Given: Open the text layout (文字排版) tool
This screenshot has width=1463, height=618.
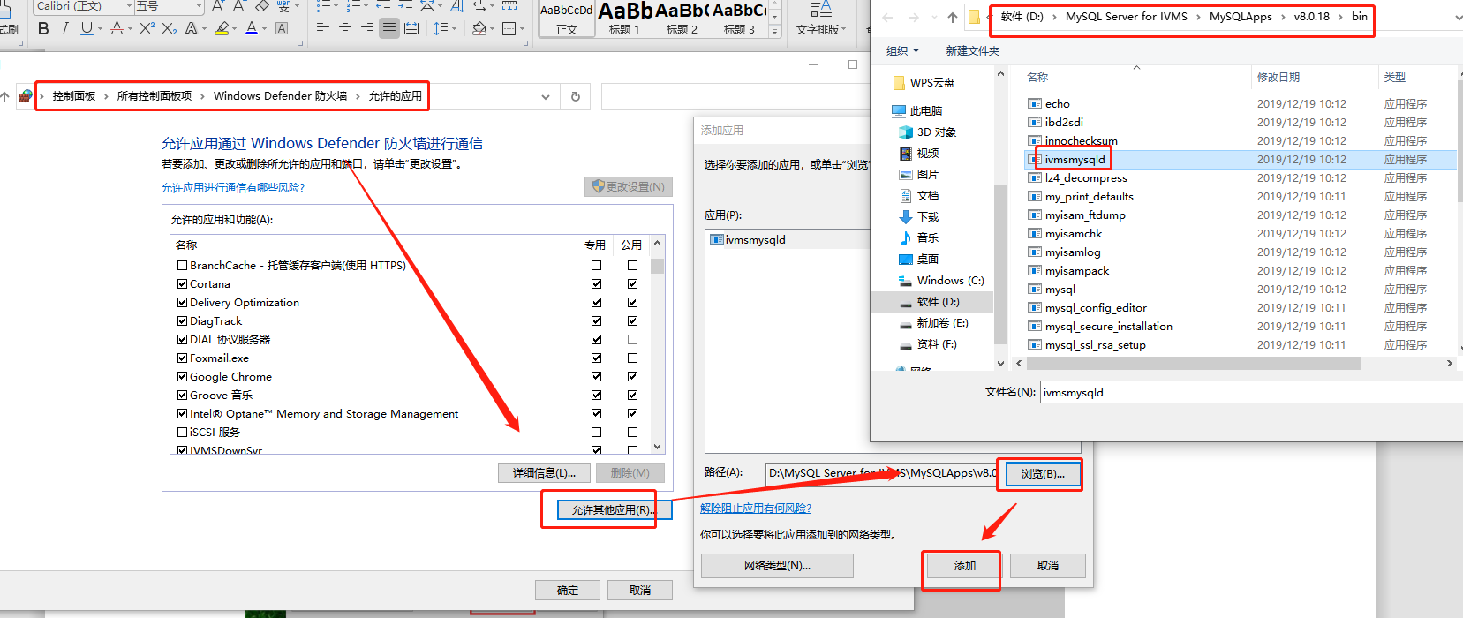Looking at the screenshot, I should click(x=820, y=19).
